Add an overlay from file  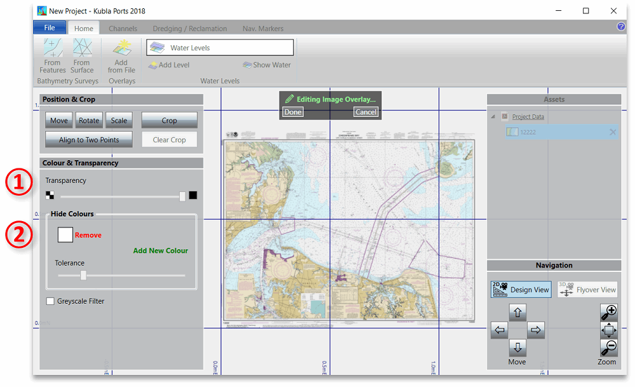[x=121, y=56]
